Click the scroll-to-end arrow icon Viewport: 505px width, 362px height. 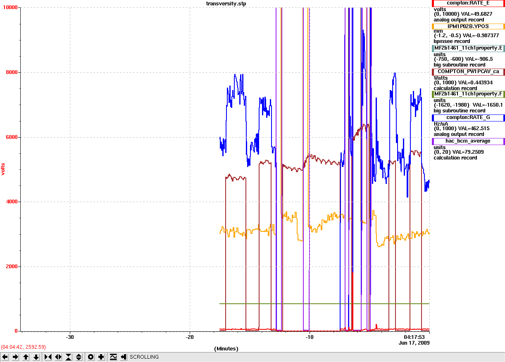124,357
